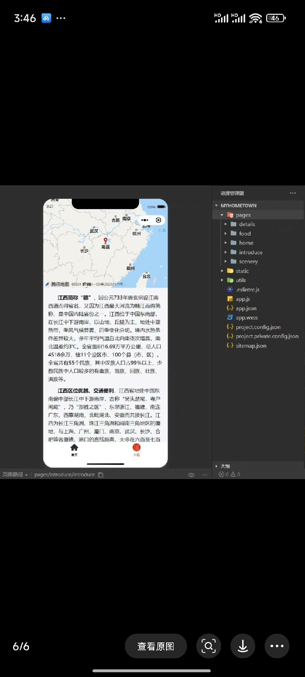
Task: Click the 江西区位优越、交通便利 heading
Action: click(86, 390)
